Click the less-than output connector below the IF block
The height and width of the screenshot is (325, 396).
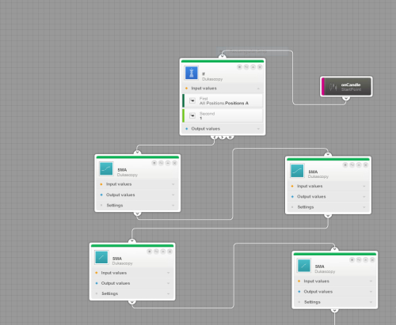215,137
